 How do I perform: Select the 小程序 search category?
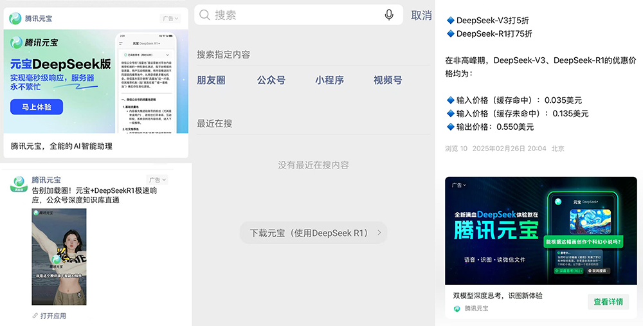pos(329,80)
